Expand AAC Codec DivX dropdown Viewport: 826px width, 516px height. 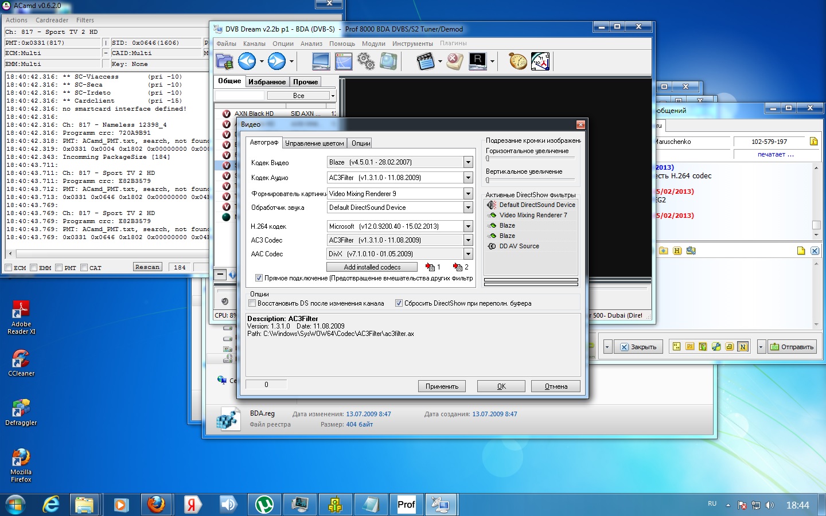click(468, 254)
